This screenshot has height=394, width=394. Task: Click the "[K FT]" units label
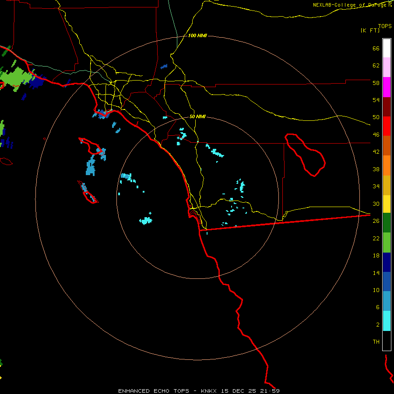pos(370,30)
